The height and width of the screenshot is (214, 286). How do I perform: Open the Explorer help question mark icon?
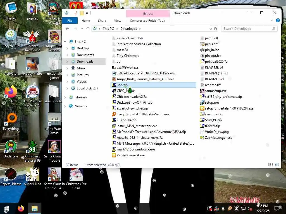pyautogui.click(x=278, y=20)
